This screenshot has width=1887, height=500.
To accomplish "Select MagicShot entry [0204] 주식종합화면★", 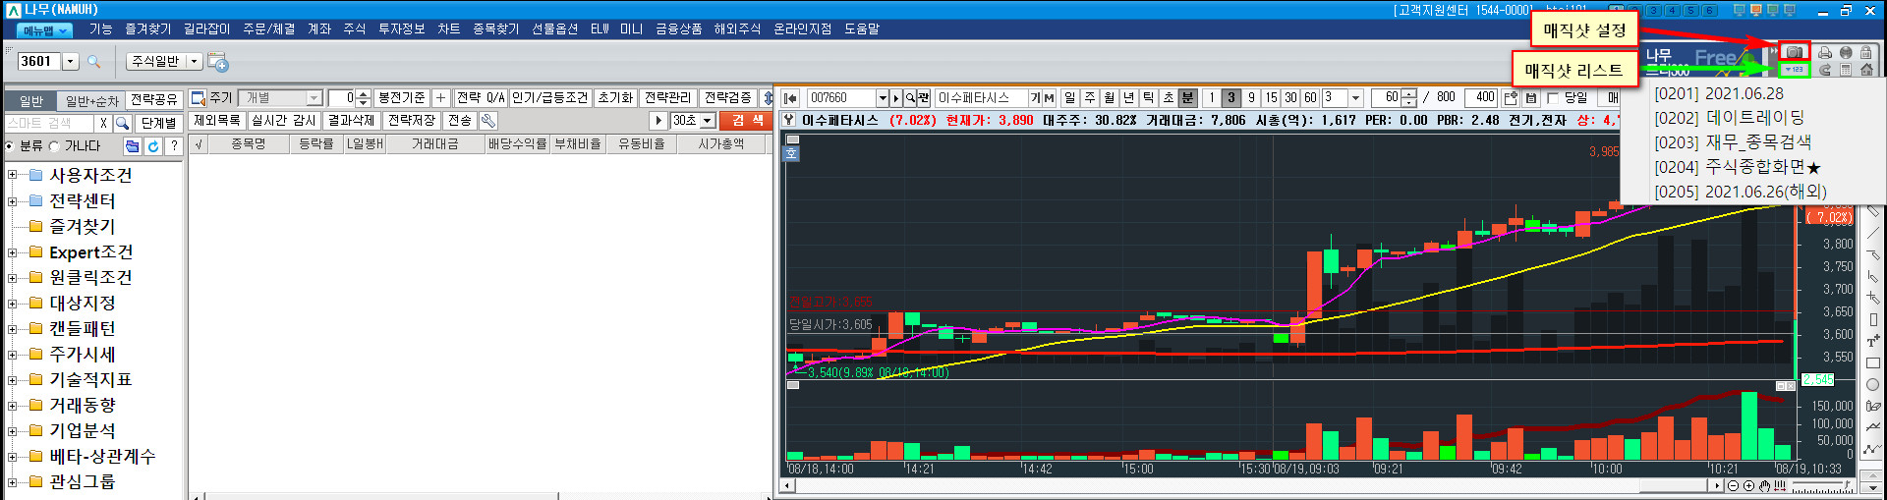I will pos(1738,167).
